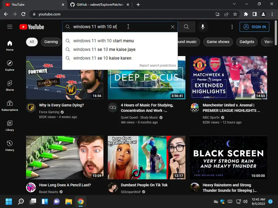The image size is (278, 208).
Task: Open clock showing 12:42 AM
Action: point(258,201)
